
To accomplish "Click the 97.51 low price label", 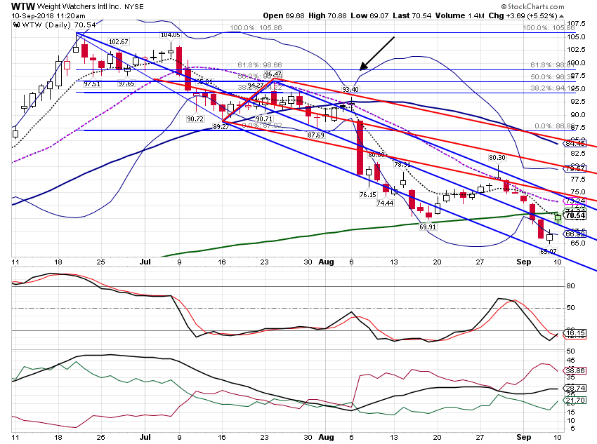I will click(92, 83).
